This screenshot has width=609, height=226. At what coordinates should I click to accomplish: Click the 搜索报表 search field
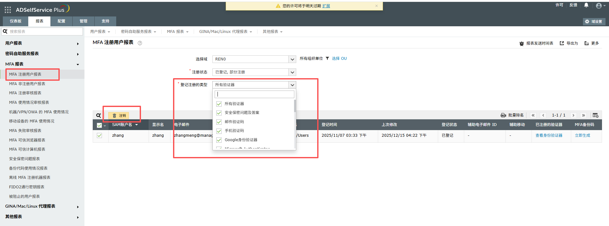(x=44, y=32)
